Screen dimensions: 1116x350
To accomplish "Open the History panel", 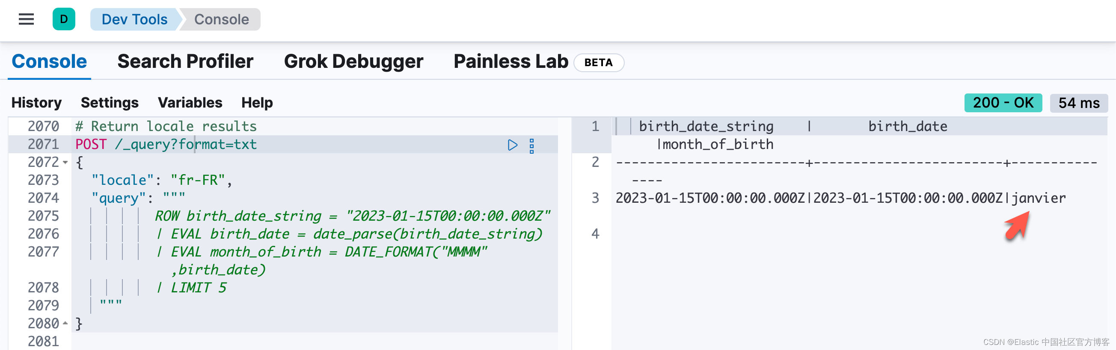I will click(x=36, y=102).
